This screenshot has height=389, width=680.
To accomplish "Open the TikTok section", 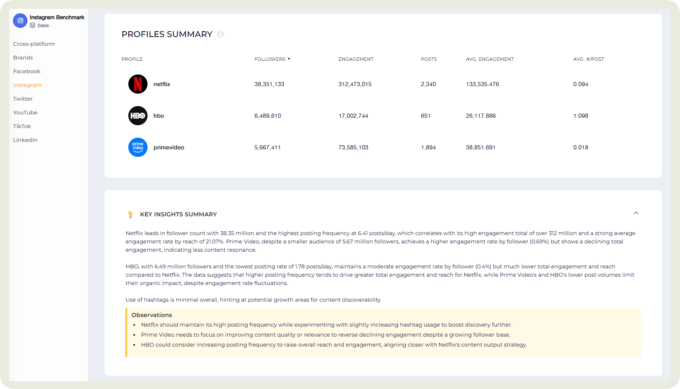I will coord(22,126).
